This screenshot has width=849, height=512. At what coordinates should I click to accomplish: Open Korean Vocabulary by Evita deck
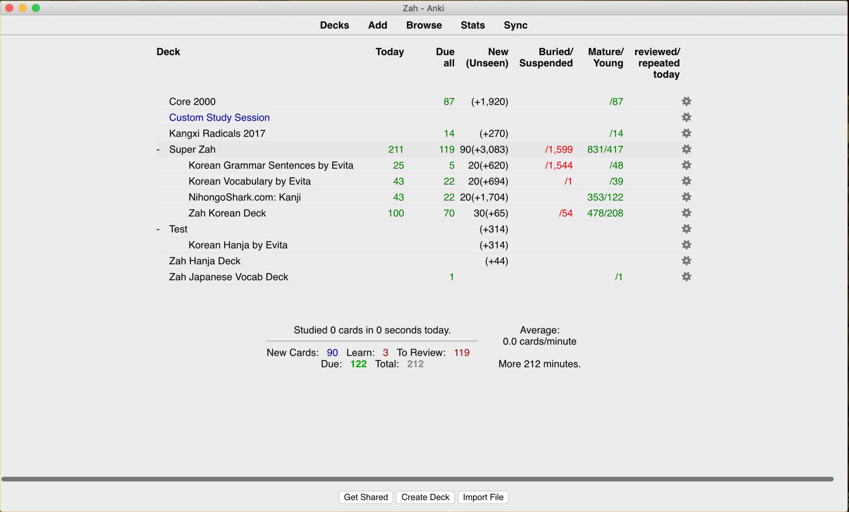click(x=250, y=182)
